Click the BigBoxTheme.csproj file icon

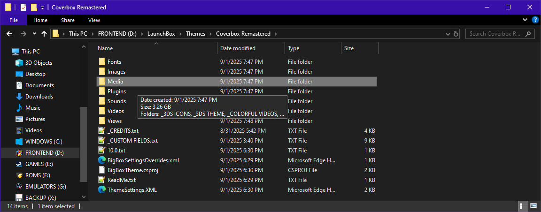(101, 170)
